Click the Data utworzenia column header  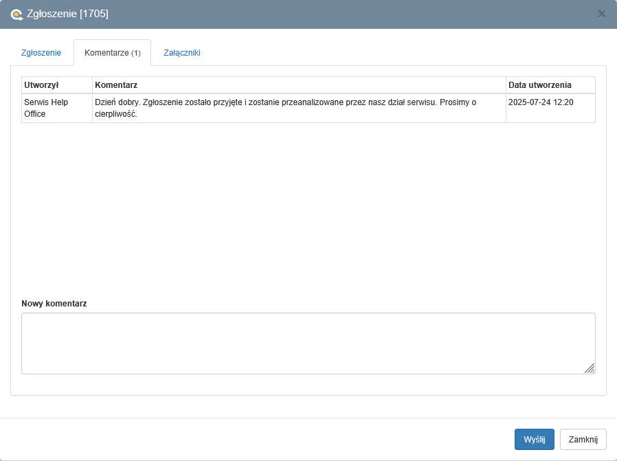tap(539, 85)
